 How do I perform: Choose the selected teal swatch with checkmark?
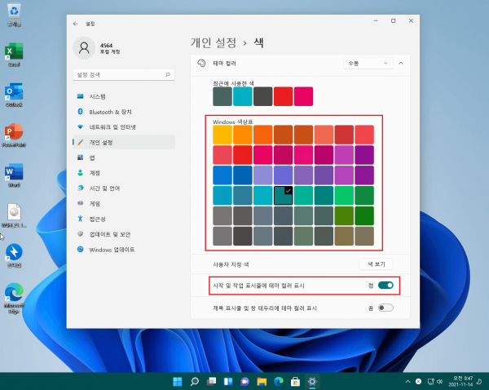point(283,196)
